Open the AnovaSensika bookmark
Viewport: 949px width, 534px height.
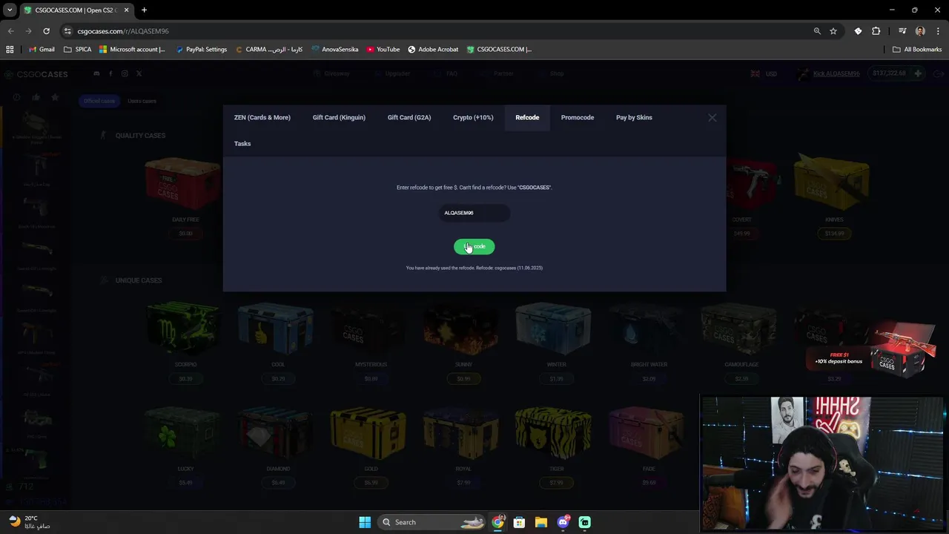coord(335,49)
